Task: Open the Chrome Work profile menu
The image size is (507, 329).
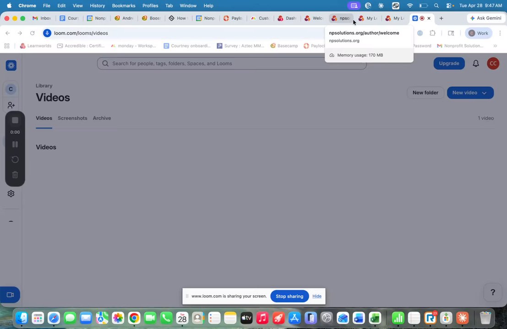Action: click(x=478, y=33)
